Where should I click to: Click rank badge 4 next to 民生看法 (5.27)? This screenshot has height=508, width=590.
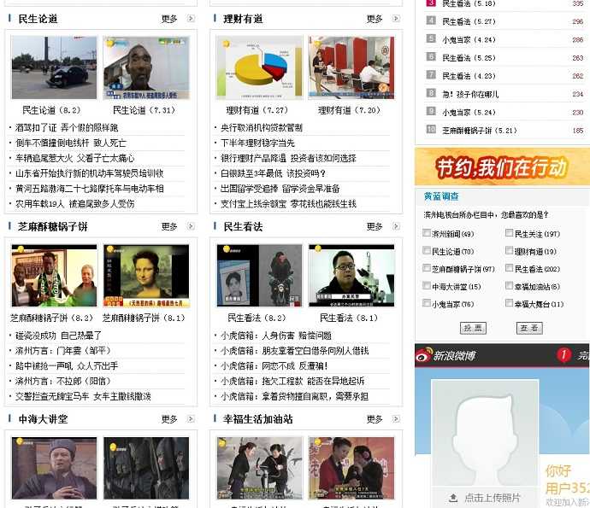tap(431, 20)
